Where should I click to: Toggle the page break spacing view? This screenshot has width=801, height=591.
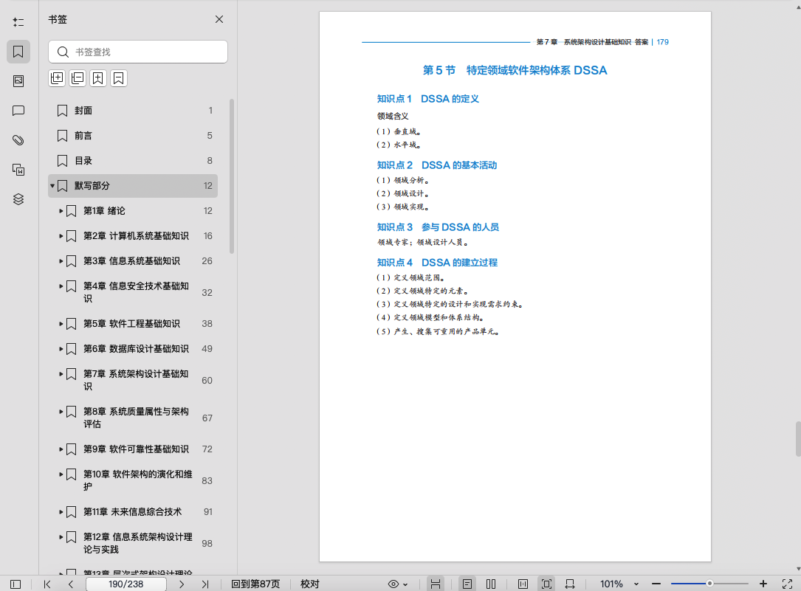pyautogui.click(x=436, y=584)
